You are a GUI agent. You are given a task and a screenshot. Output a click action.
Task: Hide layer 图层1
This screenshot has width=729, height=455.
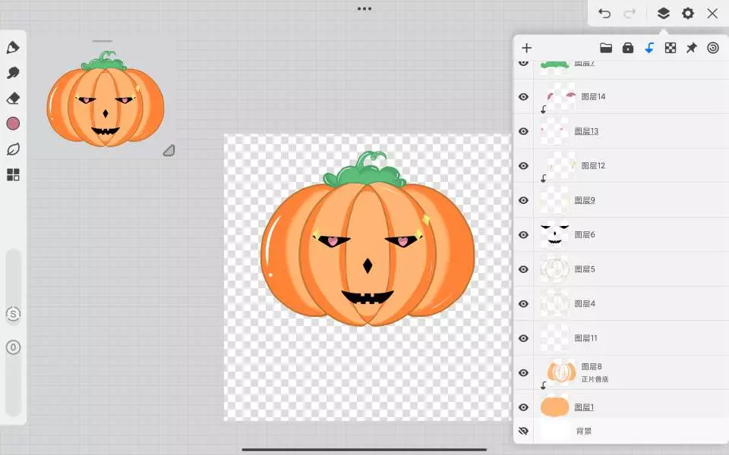pos(523,407)
